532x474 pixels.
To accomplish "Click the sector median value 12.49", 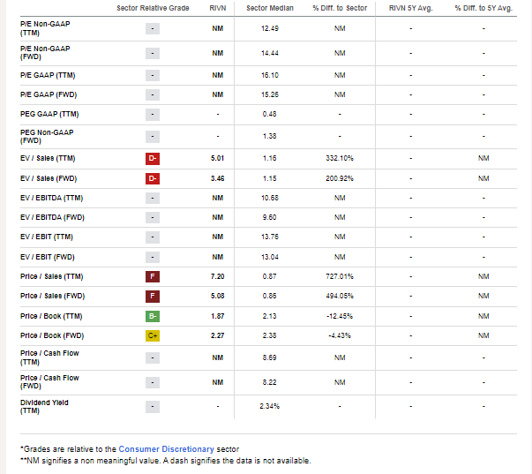I will coord(270,28).
